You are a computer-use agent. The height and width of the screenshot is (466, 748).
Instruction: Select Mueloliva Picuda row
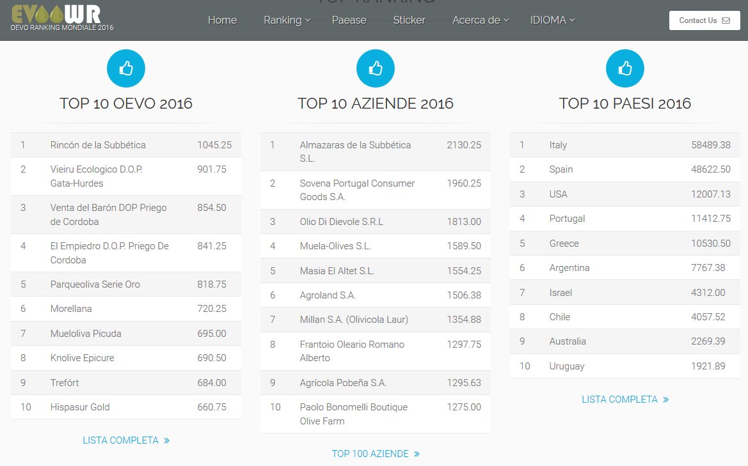click(126, 334)
